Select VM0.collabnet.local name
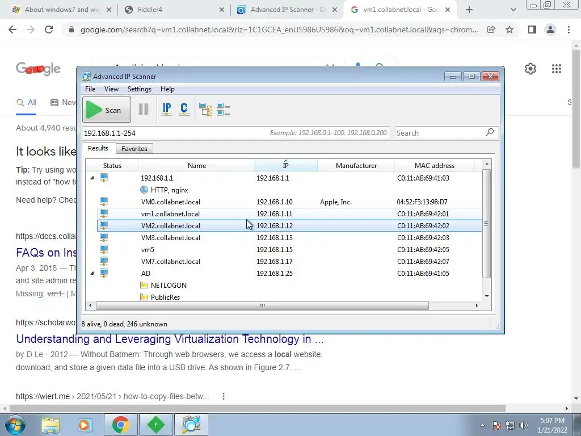Image resolution: width=581 pixels, height=436 pixels. [x=170, y=202]
